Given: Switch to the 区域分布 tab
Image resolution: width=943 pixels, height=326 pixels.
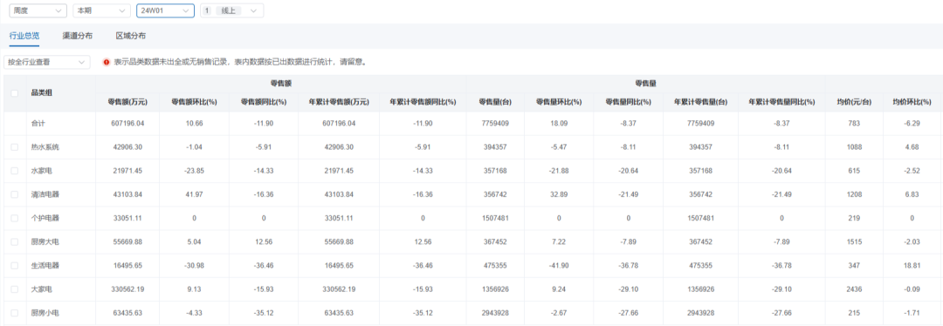Looking at the screenshot, I should pyautogui.click(x=130, y=36).
